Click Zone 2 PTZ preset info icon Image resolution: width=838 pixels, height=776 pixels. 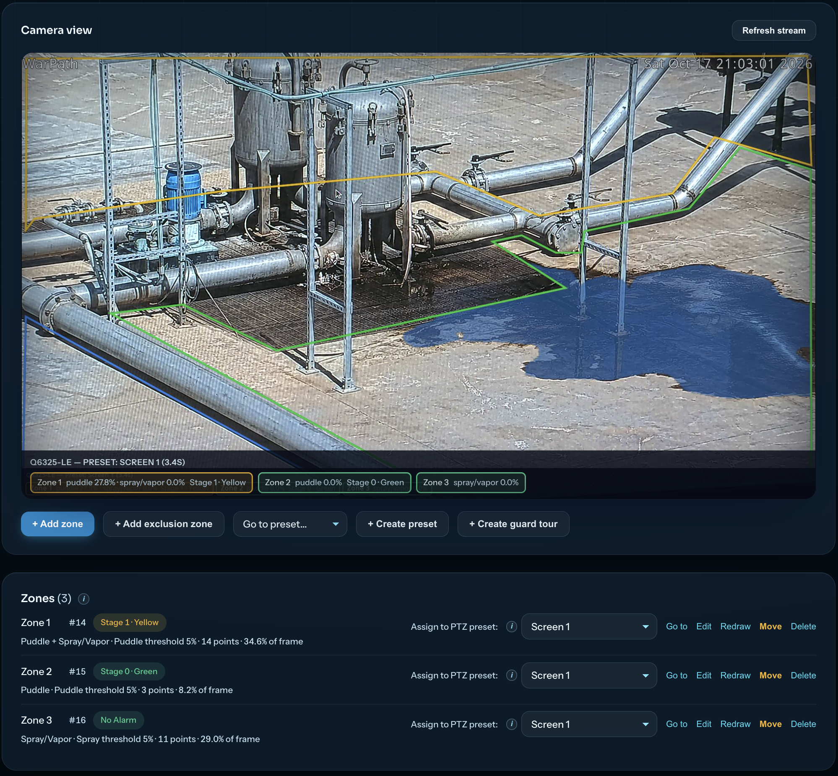click(x=511, y=675)
